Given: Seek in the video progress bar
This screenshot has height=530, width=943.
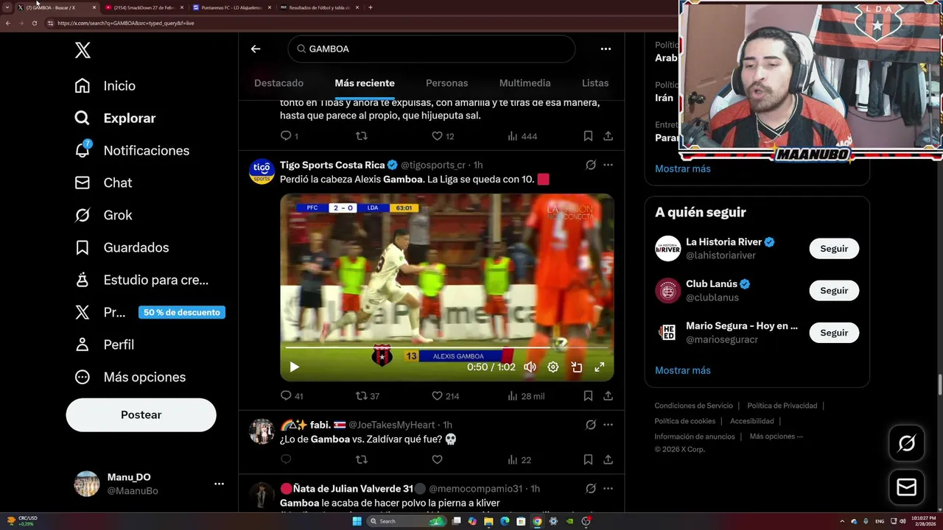Looking at the screenshot, I should click(446, 347).
